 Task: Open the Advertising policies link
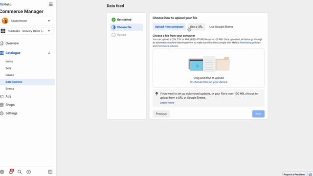coord(250,43)
